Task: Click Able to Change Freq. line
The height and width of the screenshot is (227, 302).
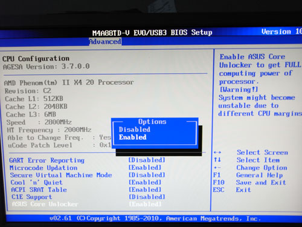Action: (x=59, y=137)
